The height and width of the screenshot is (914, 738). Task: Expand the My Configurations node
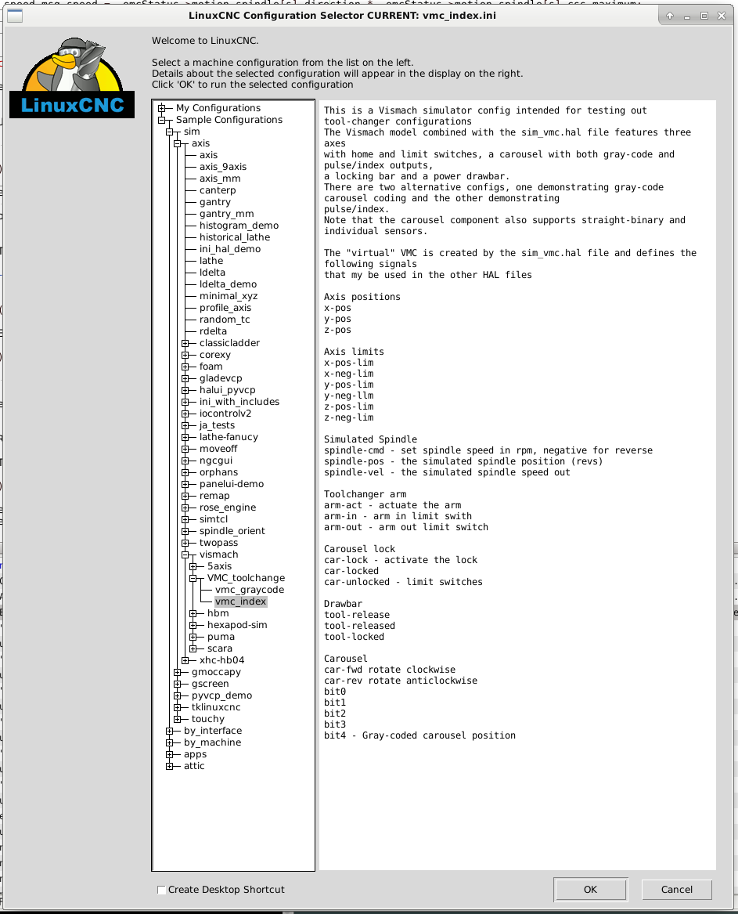[x=162, y=108]
